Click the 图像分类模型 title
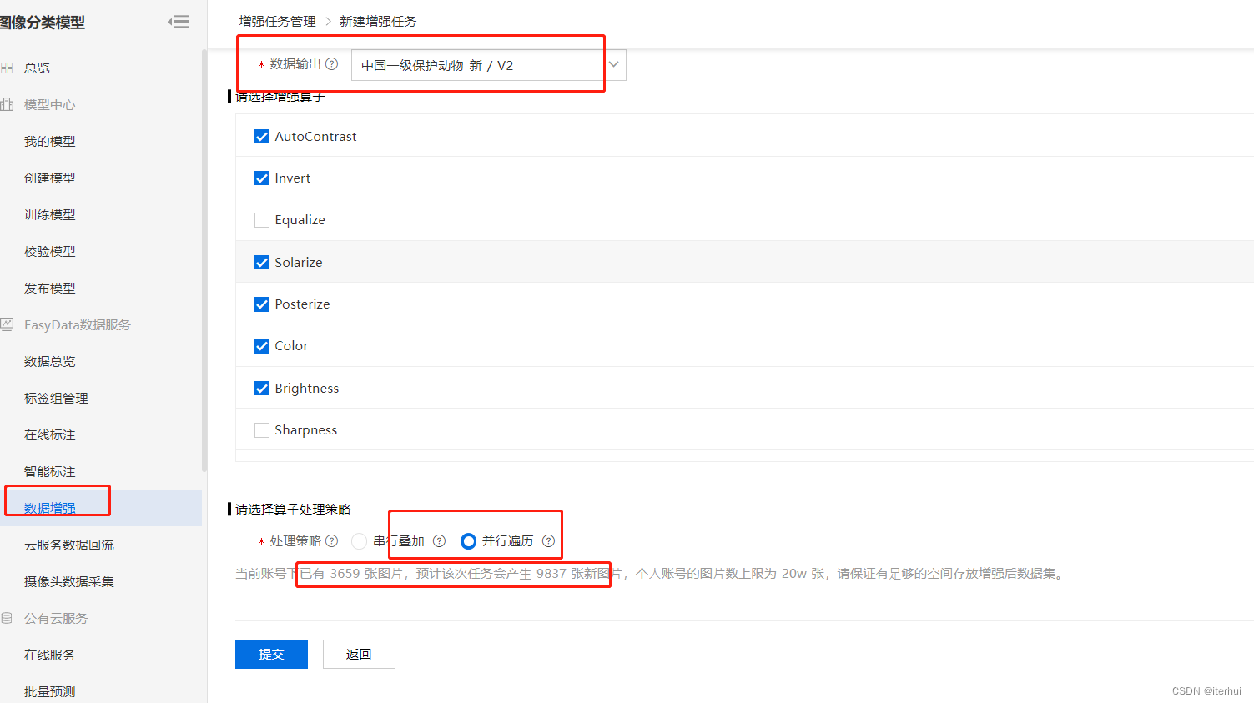The width and height of the screenshot is (1254, 703). click(43, 23)
